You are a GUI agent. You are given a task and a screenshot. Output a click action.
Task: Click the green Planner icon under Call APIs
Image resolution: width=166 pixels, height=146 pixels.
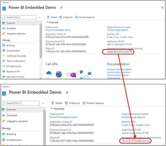coord(82,72)
